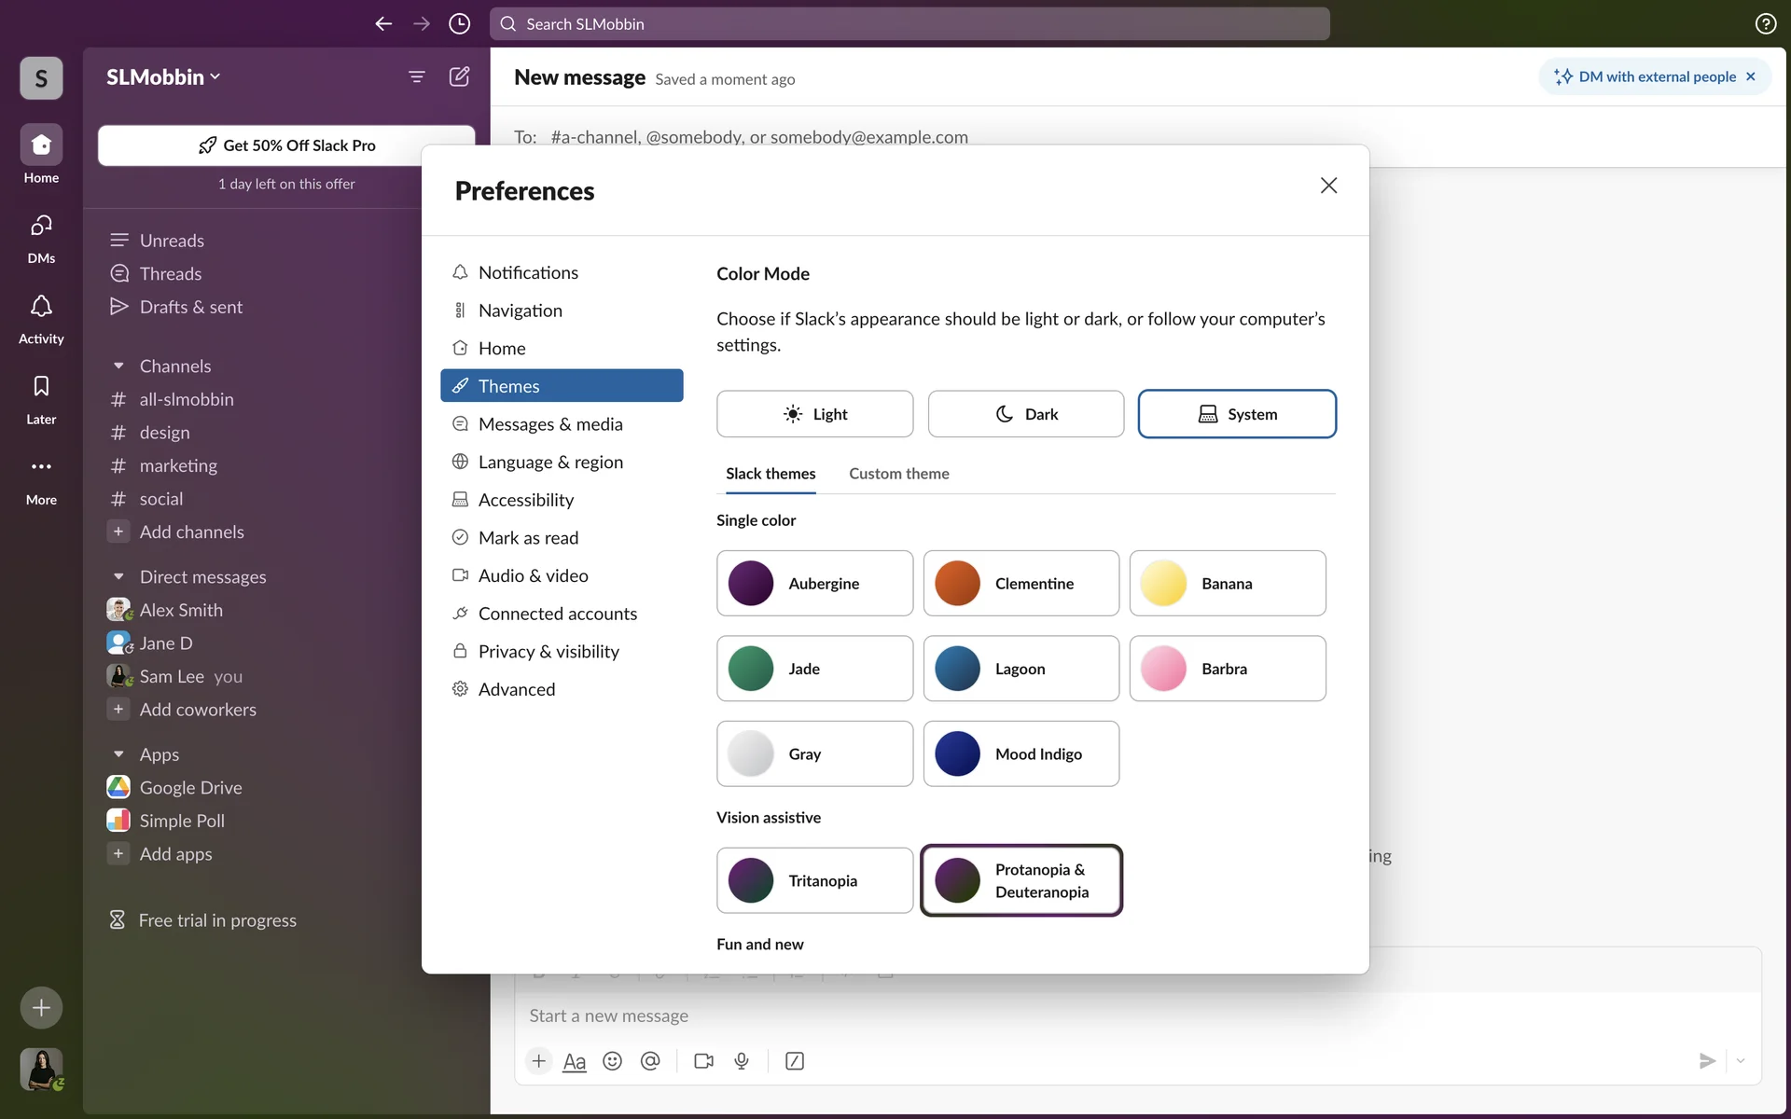Click the microphone audio clip icon
The width and height of the screenshot is (1791, 1119).
[742, 1061]
